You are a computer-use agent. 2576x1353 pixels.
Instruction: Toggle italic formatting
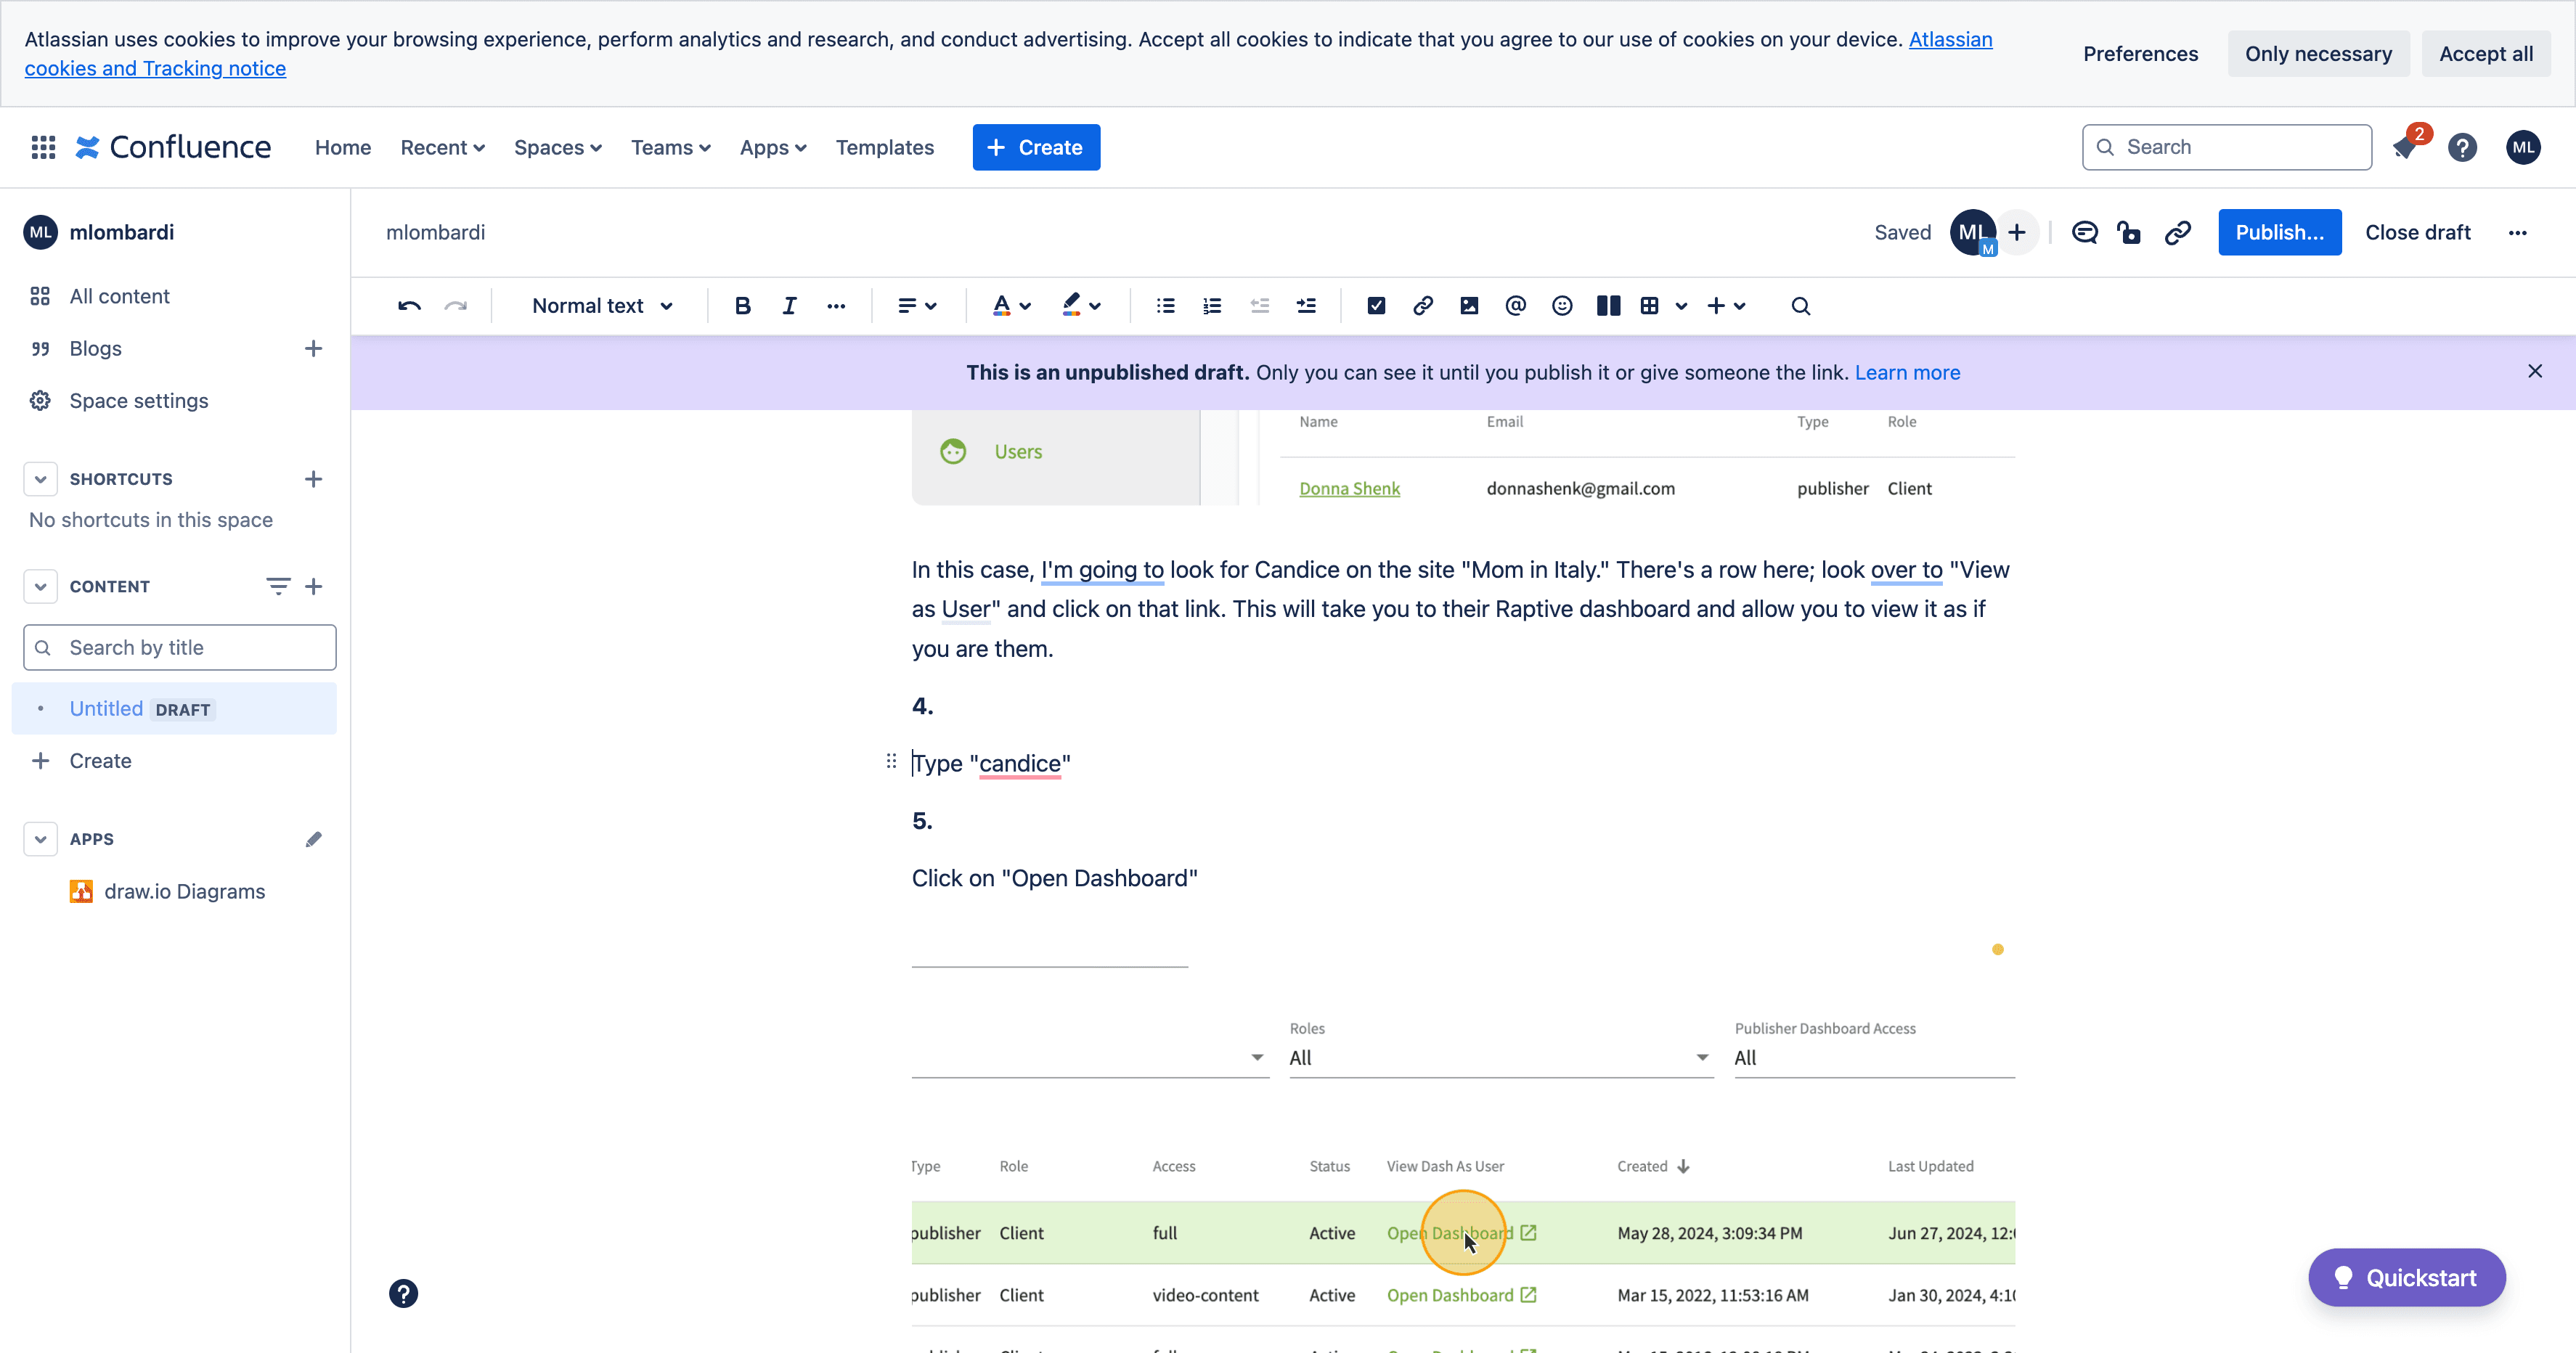click(789, 306)
